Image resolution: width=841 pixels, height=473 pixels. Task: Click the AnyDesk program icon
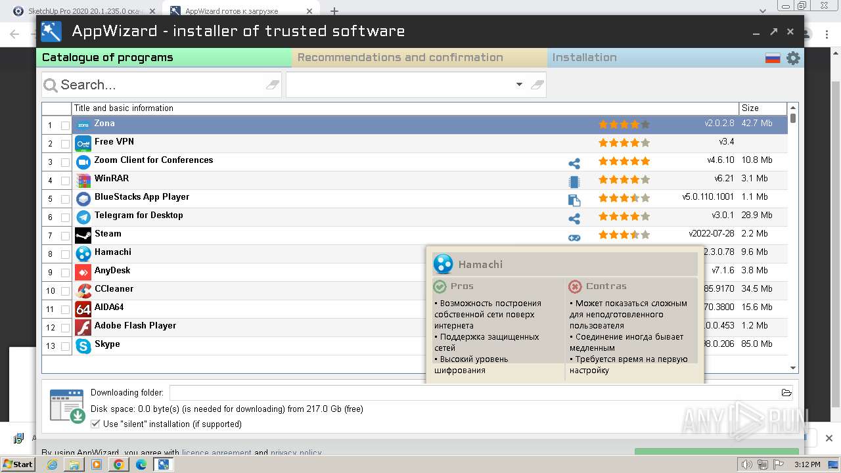(x=83, y=272)
